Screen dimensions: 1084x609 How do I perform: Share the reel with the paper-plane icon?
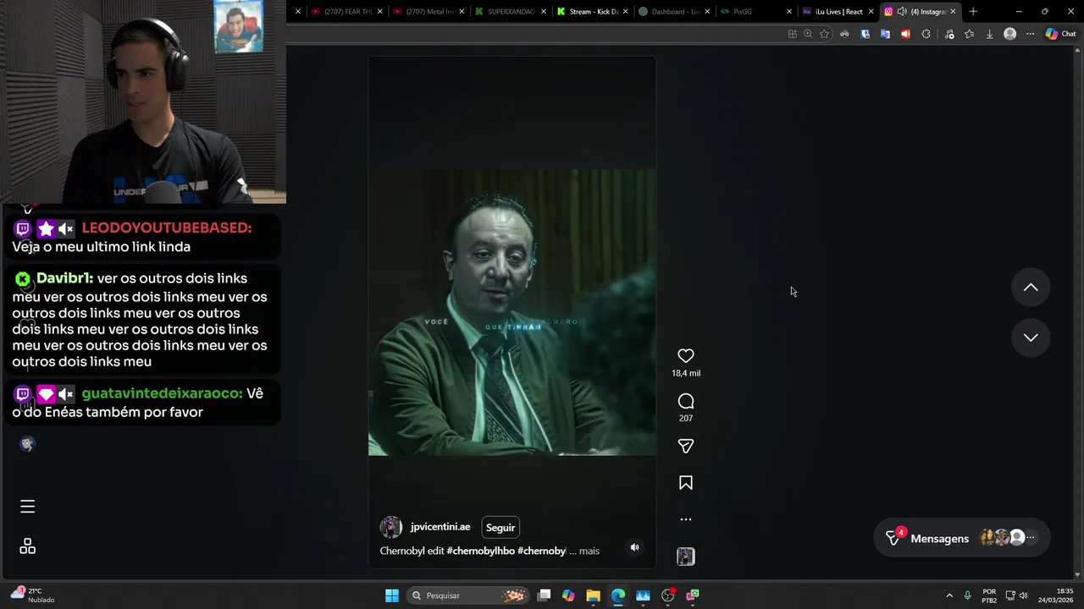point(686,446)
